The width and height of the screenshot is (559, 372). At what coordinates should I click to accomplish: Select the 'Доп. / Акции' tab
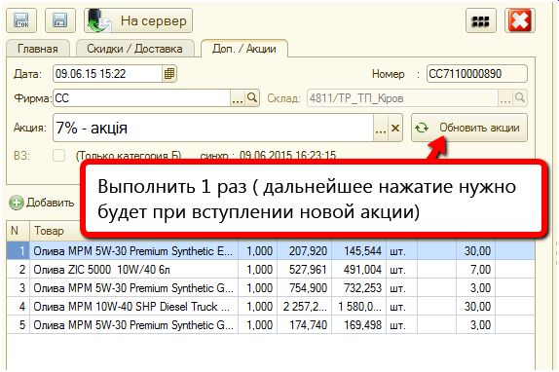tap(244, 49)
